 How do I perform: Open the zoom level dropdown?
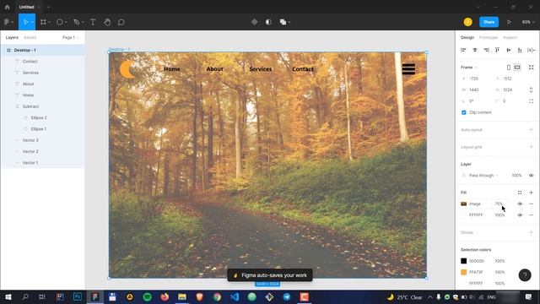pos(528,22)
